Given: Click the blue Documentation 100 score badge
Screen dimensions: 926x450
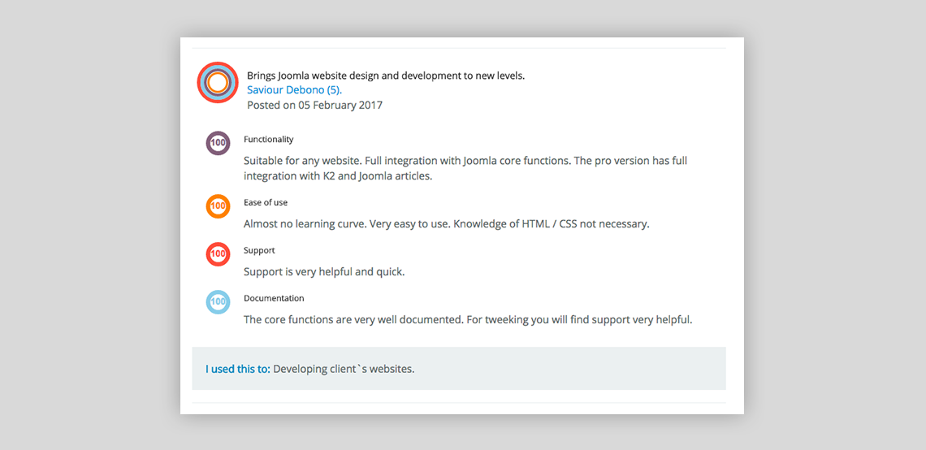Looking at the screenshot, I should click(x=218, y=302).
